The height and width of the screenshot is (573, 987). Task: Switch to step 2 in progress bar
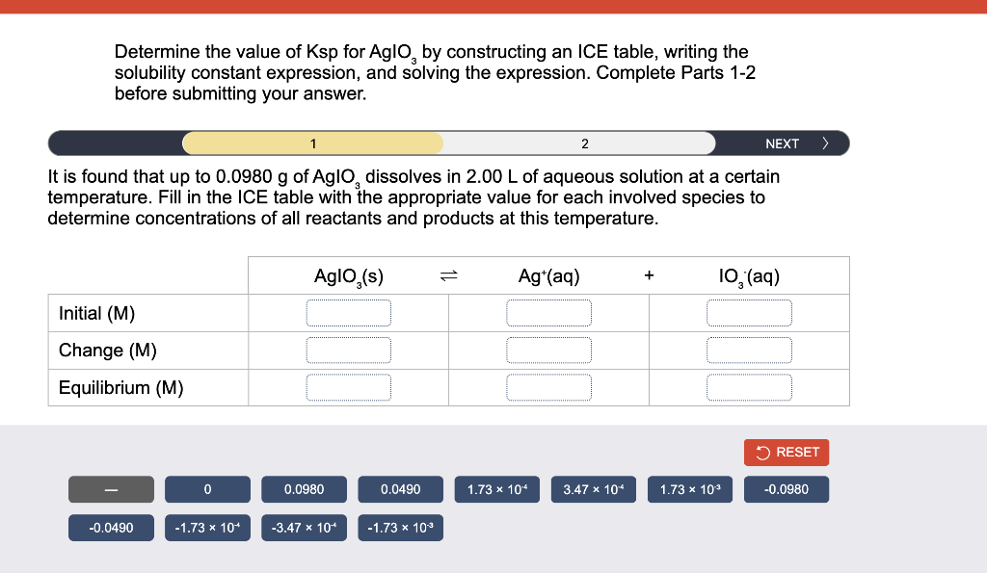coord(584,143)
